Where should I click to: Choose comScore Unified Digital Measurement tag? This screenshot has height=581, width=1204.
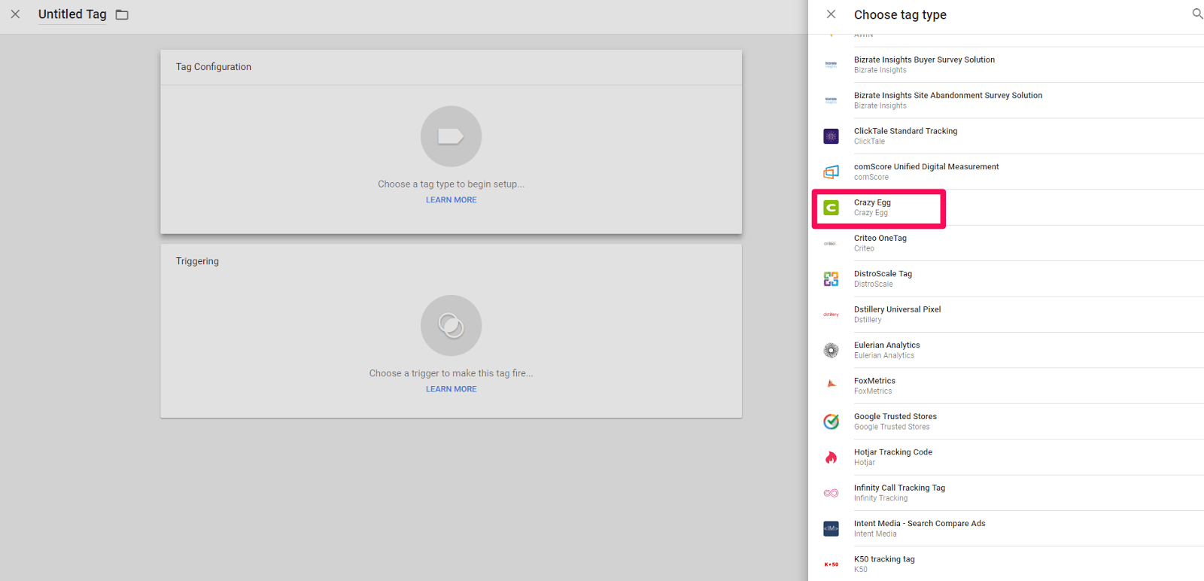pyautogui.click(x=926, y=167)
